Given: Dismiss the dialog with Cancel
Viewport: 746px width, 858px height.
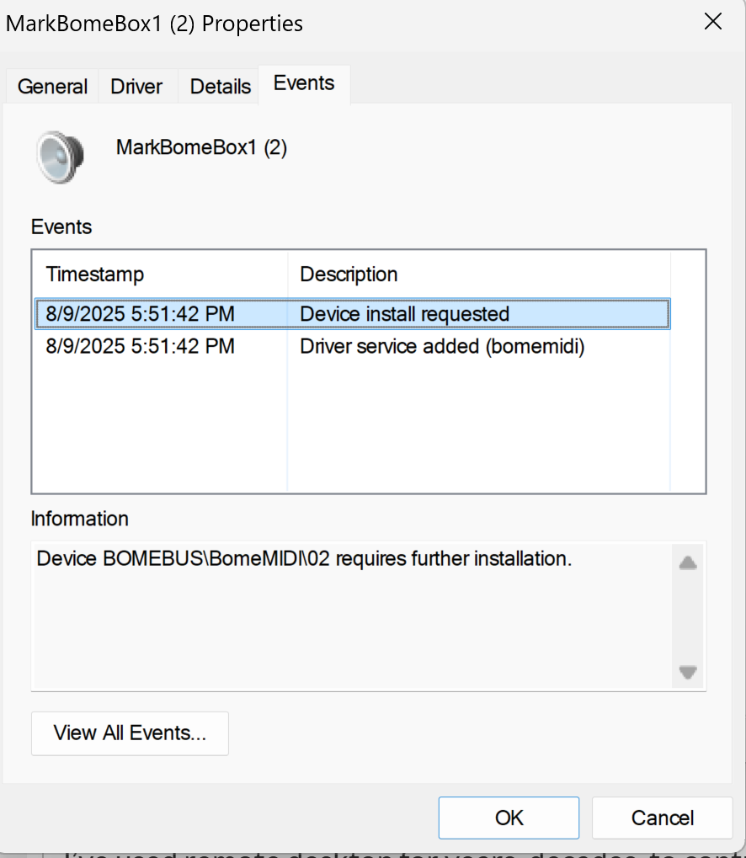Looking at the screenshot, I should tap(662, 818).
